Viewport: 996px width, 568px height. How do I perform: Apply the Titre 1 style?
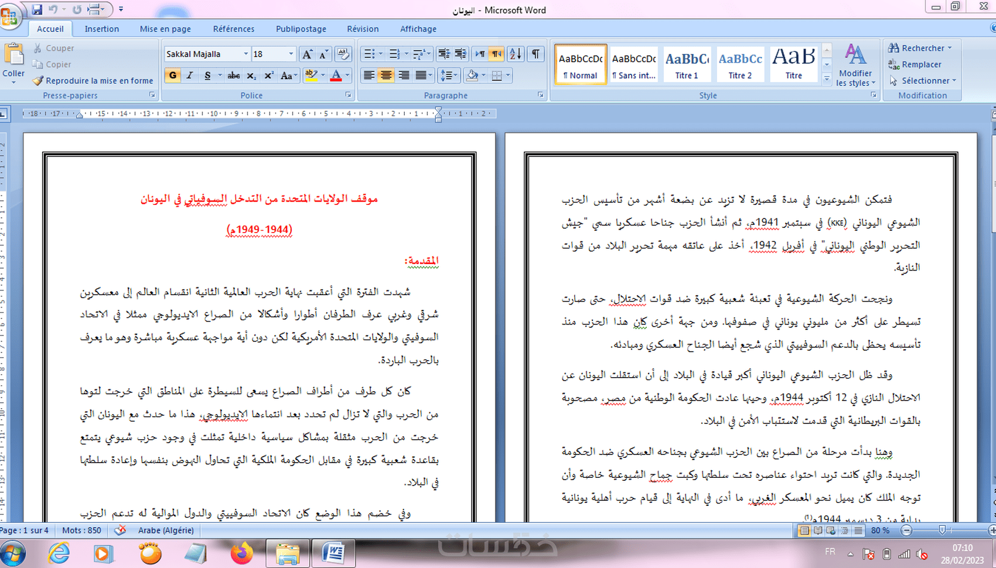(687, 64)
